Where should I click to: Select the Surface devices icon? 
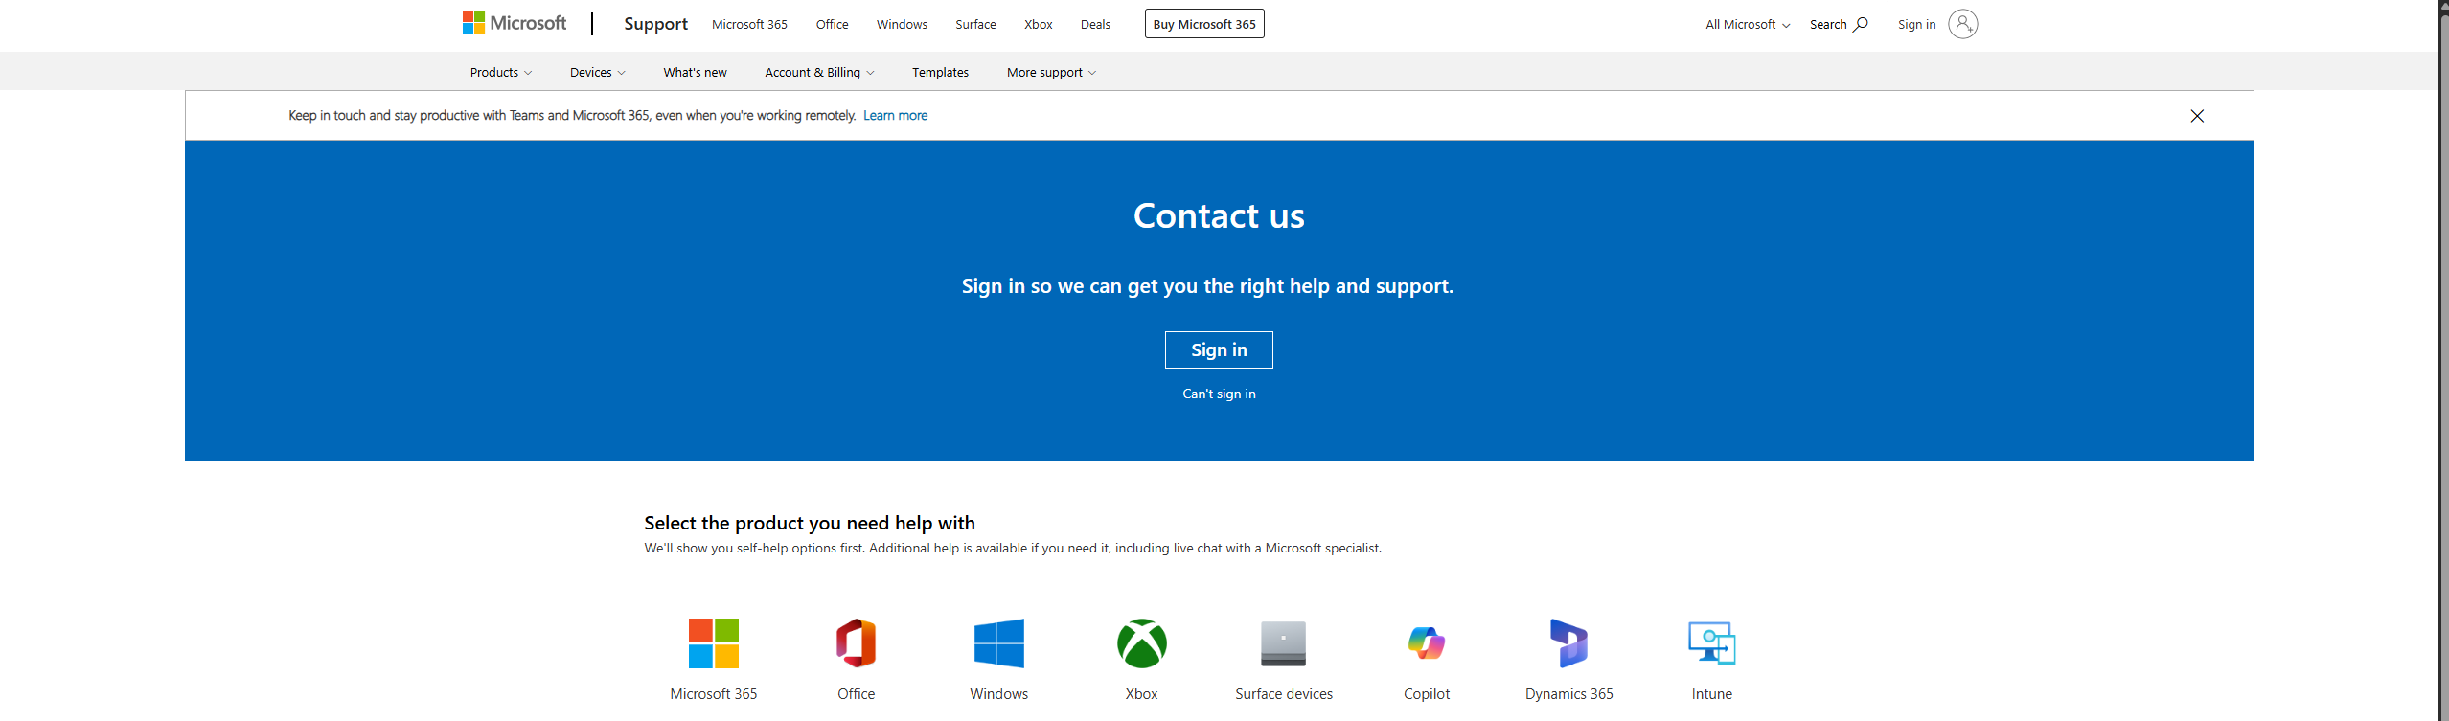coord(1284,643)
